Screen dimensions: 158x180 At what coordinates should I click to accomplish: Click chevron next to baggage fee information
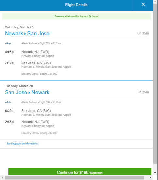[x=38, y=144]
